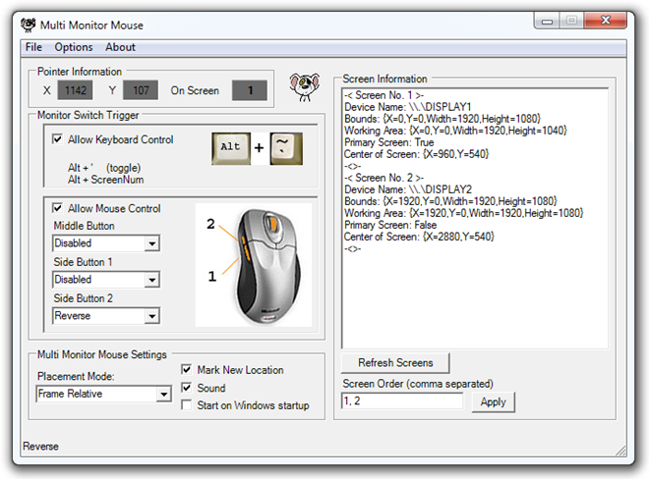
Task: Click the On Screen number box
Action: 250,90
